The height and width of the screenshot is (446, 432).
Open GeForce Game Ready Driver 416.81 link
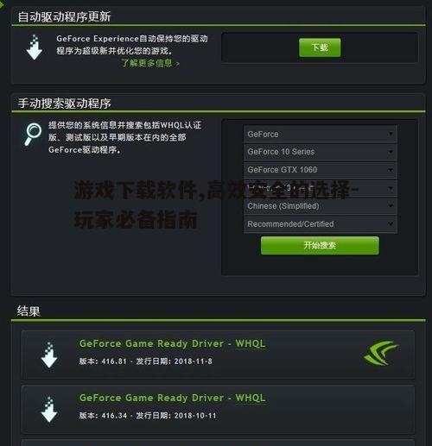pyautogui.click(x=172, y=343)
